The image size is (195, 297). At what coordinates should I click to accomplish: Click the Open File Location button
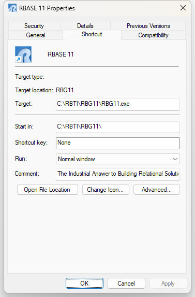[48, 190]
